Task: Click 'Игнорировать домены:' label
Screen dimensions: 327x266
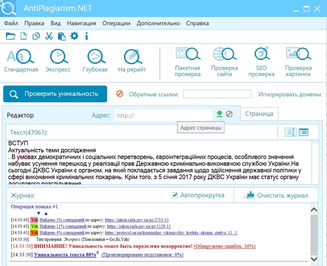Action: tap(290, 94)
